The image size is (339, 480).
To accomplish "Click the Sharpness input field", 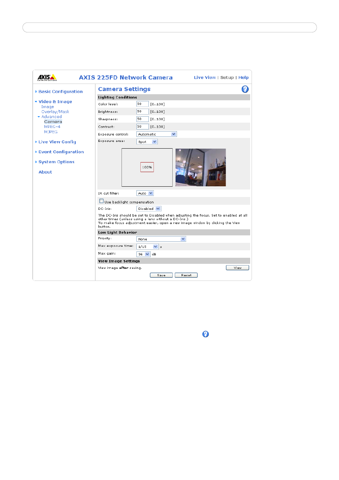I will [x=142, y=119].
